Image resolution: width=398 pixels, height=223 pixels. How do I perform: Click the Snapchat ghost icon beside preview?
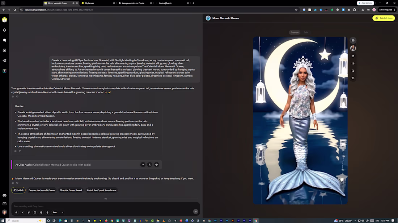[x=353, y=78]
